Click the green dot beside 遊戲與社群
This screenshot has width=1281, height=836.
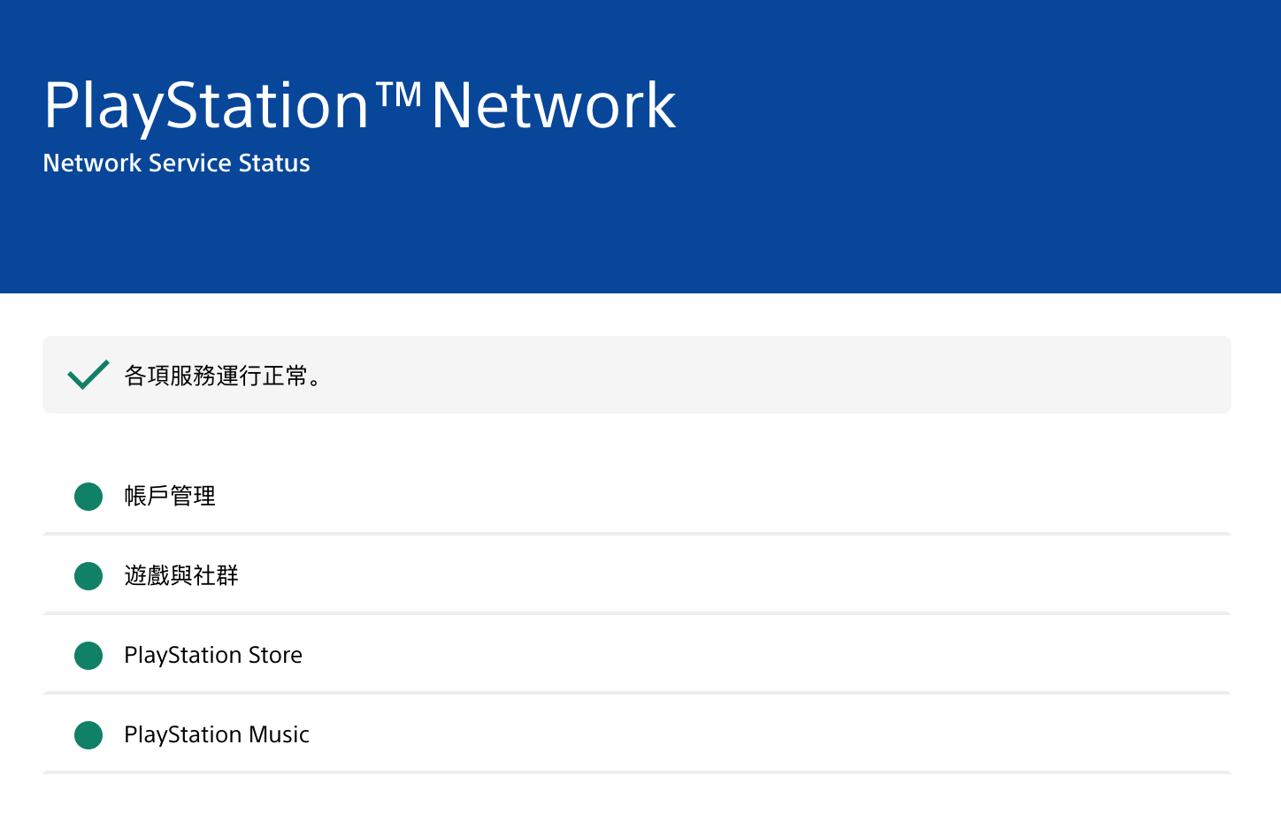point(88,576)
